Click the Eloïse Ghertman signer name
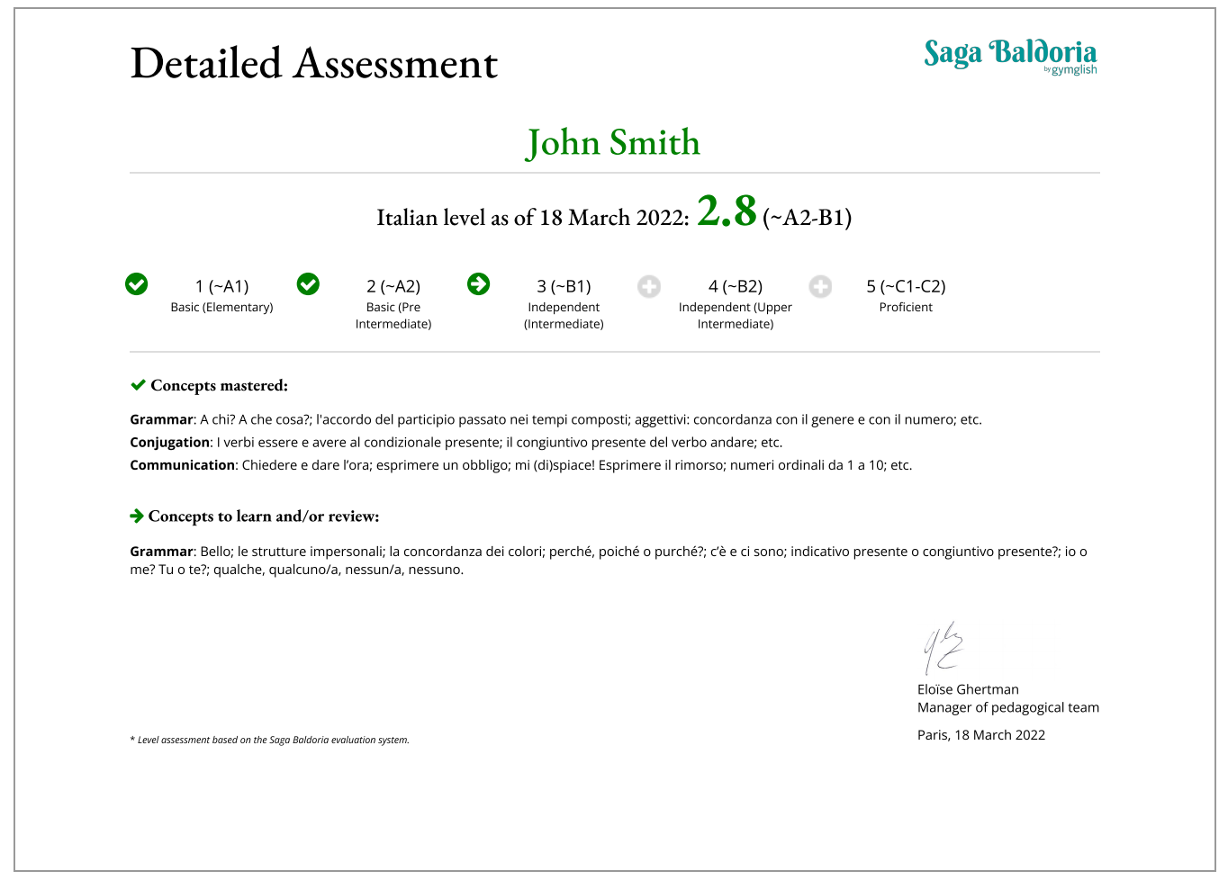 [x=968, y=689]
